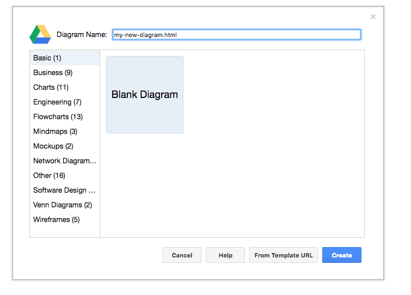This screenshot has width=411, height=295.
Task: Pick the Mindmaps (3) category
Action: tap(55, 132)
